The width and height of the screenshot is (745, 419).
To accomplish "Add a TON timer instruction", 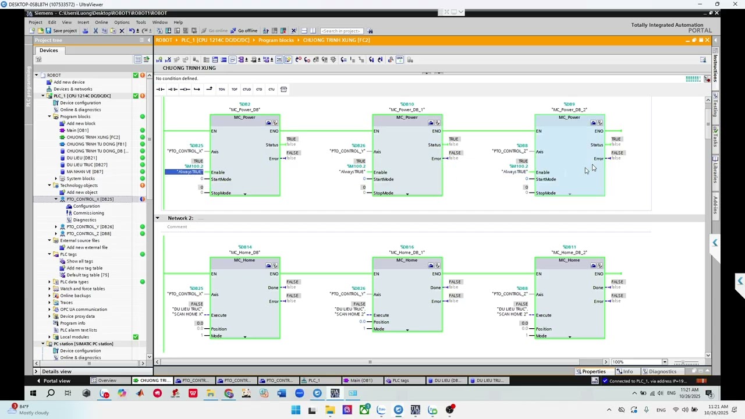I will [222, 89].
